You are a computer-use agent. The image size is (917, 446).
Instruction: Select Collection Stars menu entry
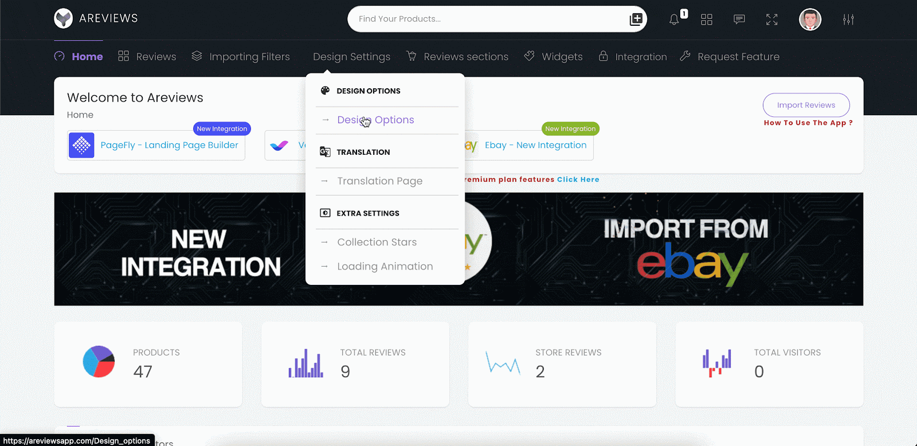(x=377, y=242)
